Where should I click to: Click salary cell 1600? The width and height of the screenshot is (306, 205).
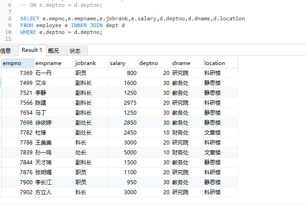click(x=123, y=83)
